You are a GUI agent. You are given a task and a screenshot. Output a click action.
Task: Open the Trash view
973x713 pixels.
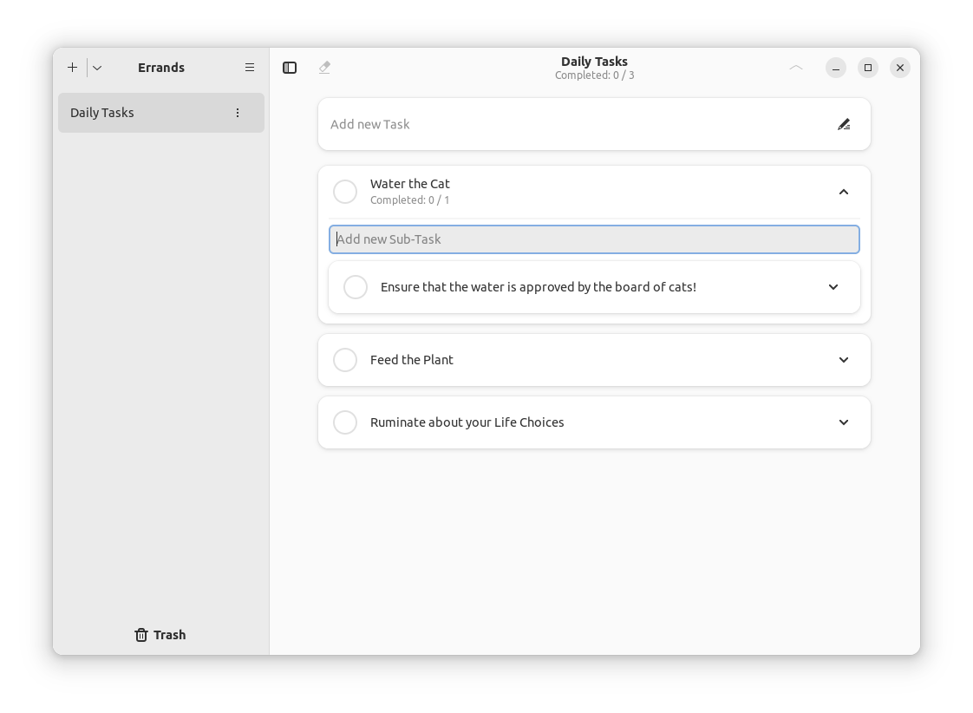point(160,634)
